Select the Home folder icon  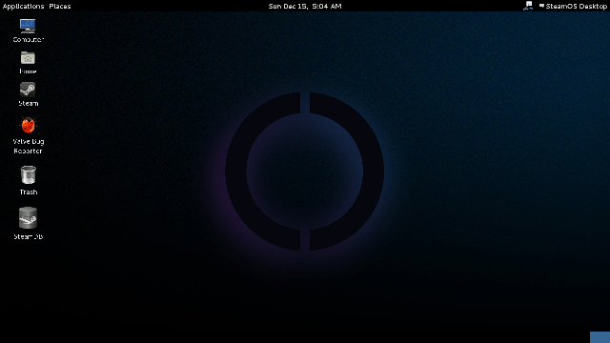pos(28,58)
